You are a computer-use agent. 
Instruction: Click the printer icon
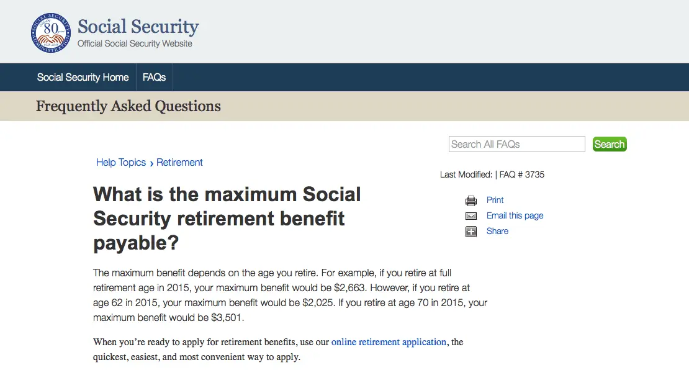[471, 201]
